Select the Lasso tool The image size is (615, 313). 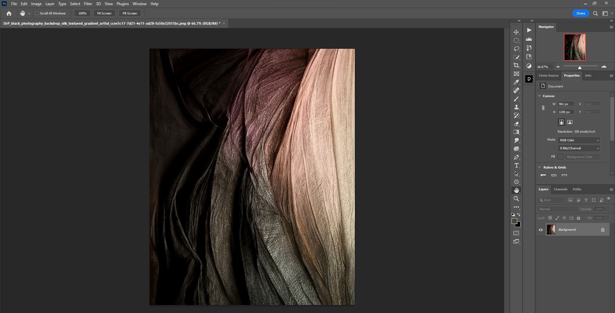pyautogui.click(x=516, y=49)
